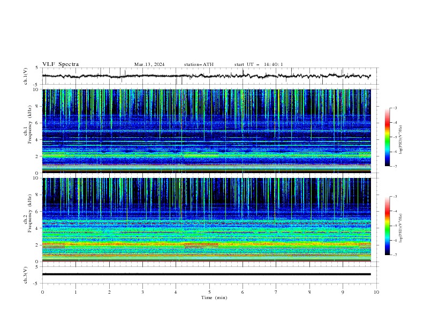Image resolution: width=424 pixels, height=328 pixels.
Task: Click the '-7' label on ch.2 color bar
Action: pos(395,255)
